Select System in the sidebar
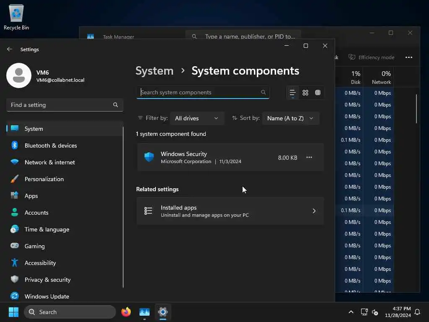 65,129
